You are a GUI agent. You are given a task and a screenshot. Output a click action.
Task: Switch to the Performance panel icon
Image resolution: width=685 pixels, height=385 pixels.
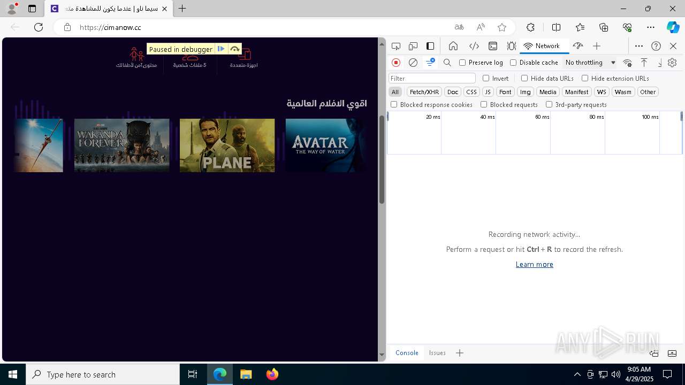click(x=577, y=46)
